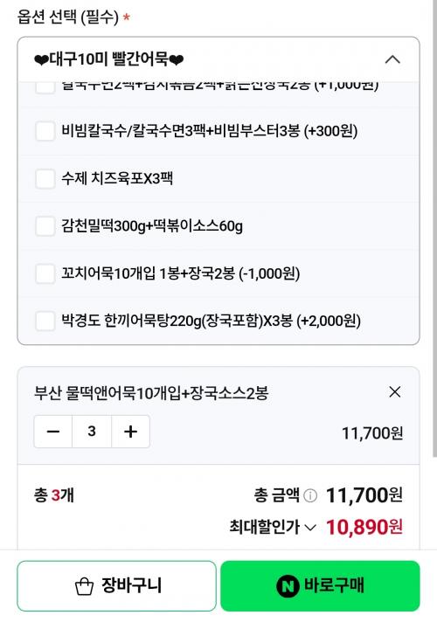
Task: Click the Naver N logo icon
Action: 288,586
